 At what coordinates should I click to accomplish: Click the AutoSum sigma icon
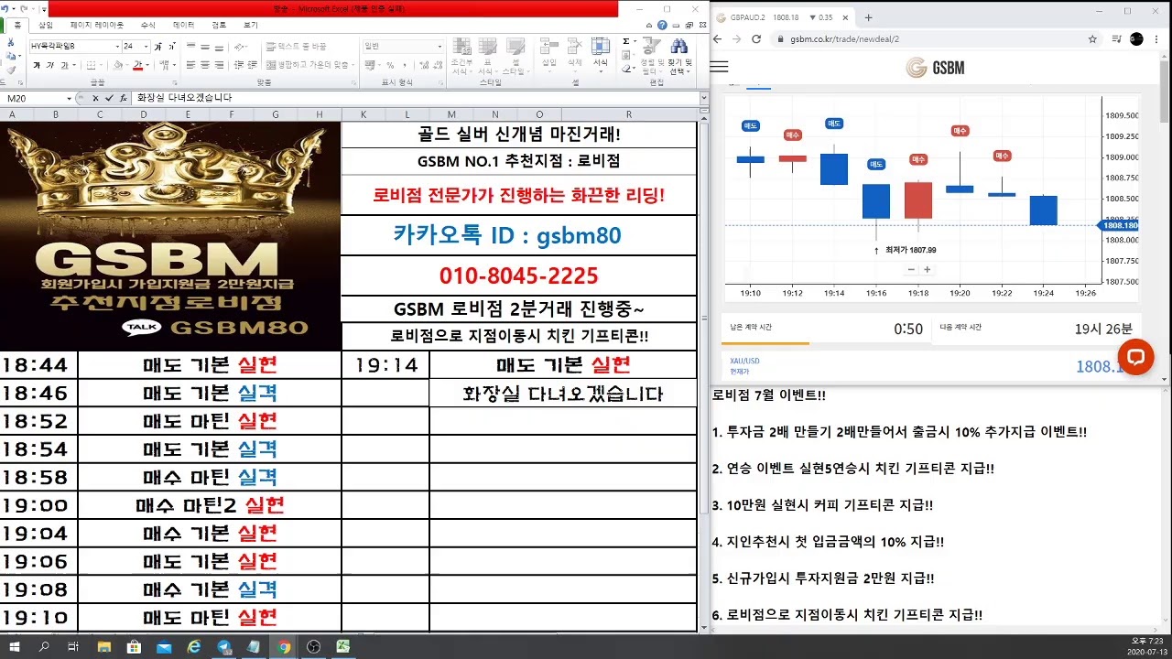(x=628, y=42)
